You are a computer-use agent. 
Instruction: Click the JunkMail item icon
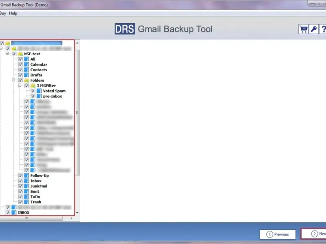tap(26, 186)
